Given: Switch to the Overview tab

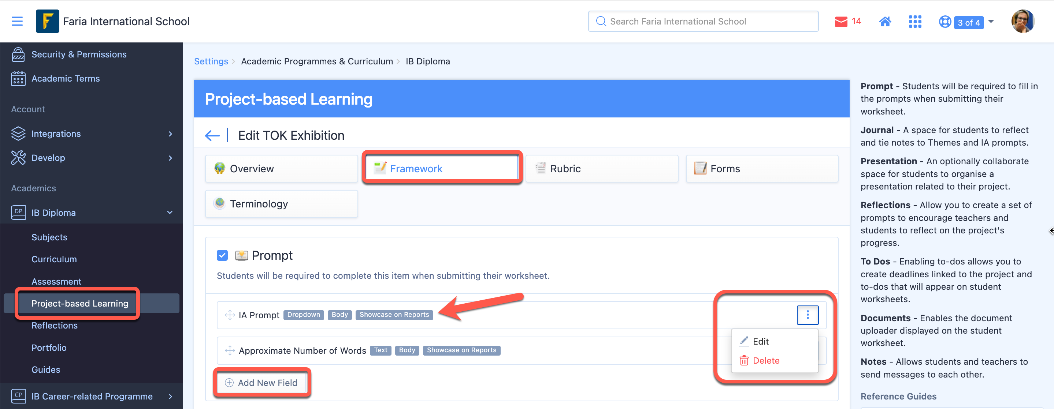Looking at the screenshot, I should [282, 168].
